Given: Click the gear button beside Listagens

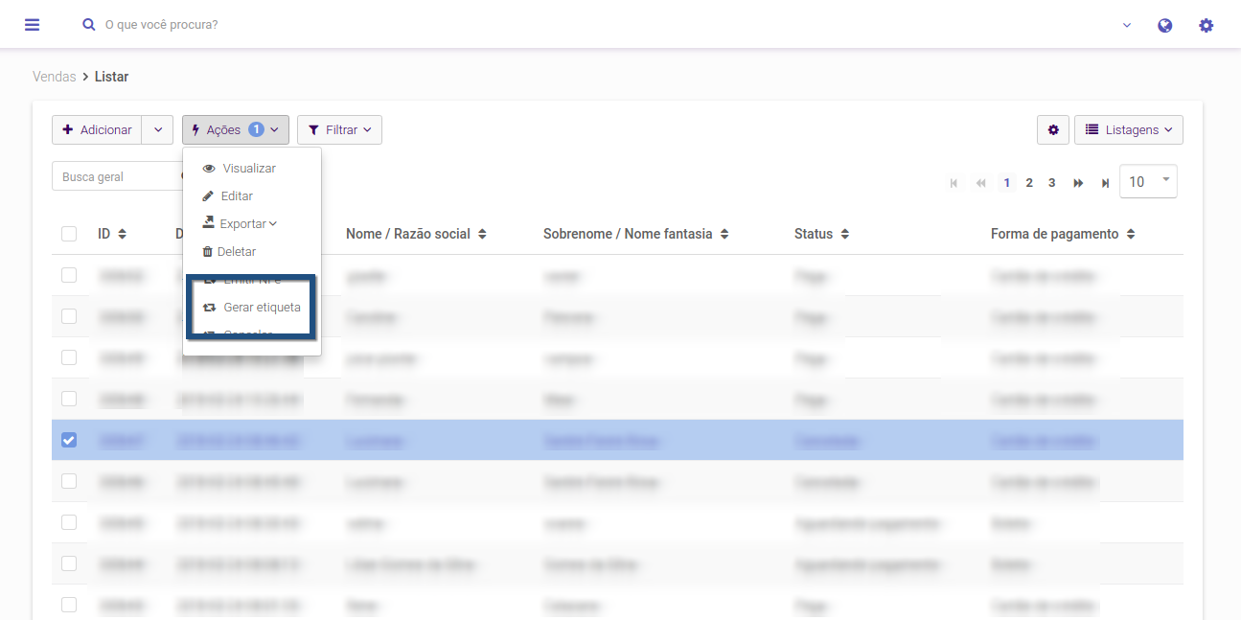Looking at the screenshot, I should tap(1053, 130).
